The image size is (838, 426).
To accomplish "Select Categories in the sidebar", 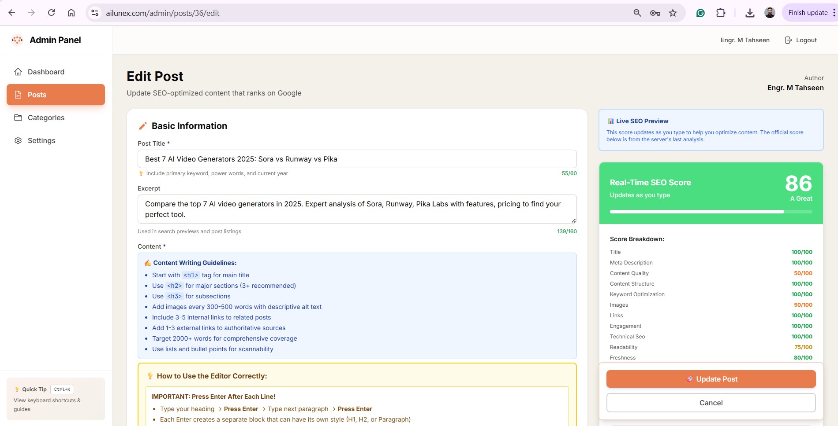I will tap(46, 118).
